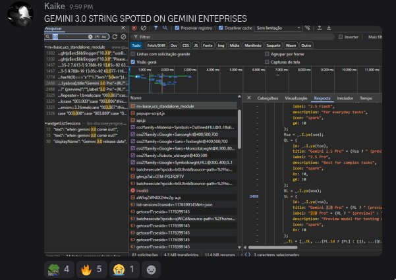
Task: Filter requests by JS type
Action: (x=196, y=45)
